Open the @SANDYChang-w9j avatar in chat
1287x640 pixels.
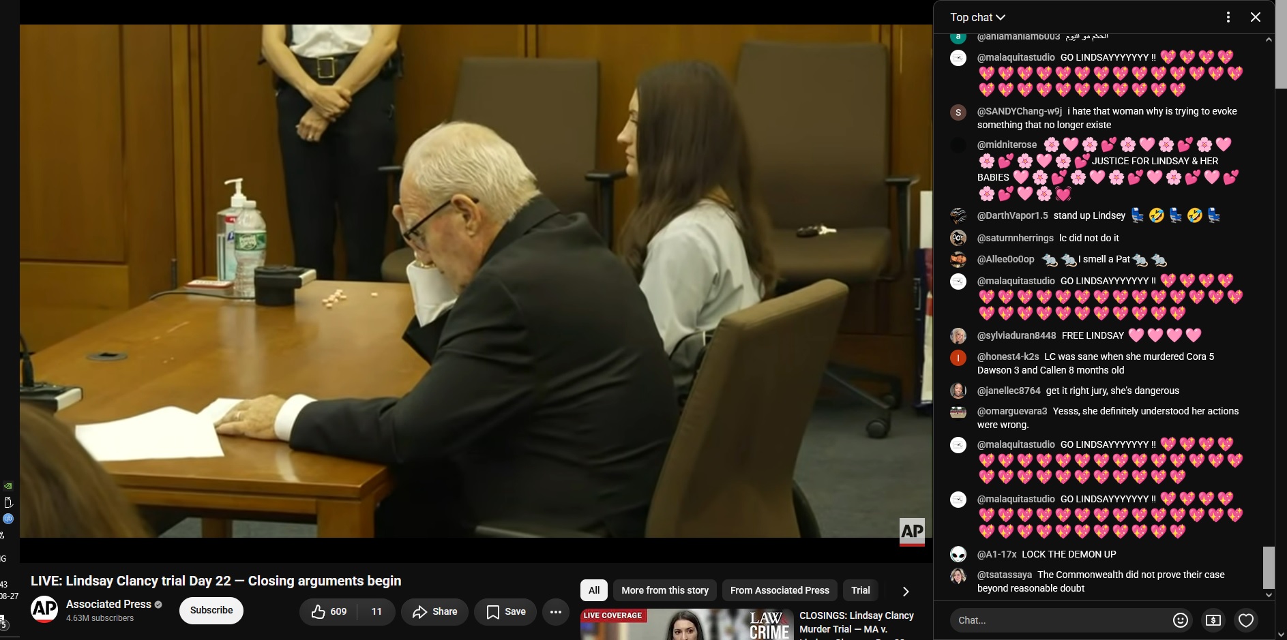(x=958, y=112)
